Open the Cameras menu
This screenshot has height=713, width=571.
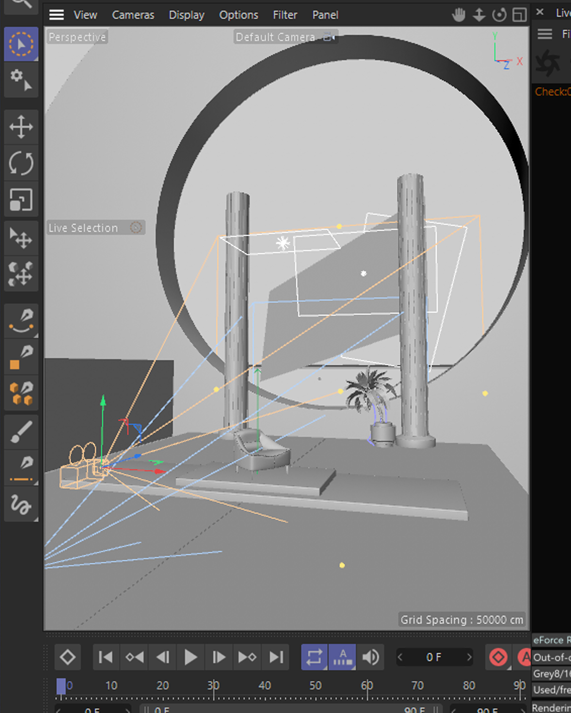click(x=133, y=15)
